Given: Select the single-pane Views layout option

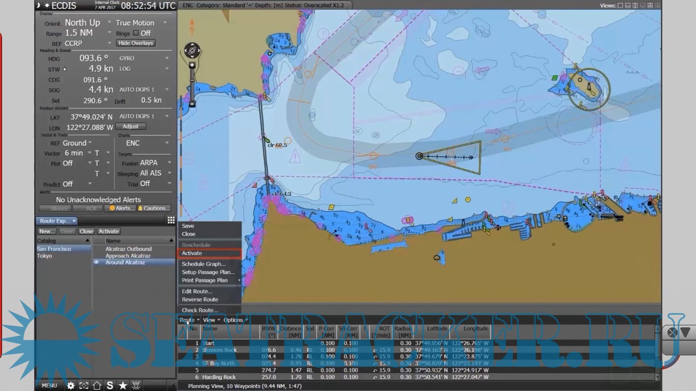Looking at the screenshot, I should click(620, 6).
